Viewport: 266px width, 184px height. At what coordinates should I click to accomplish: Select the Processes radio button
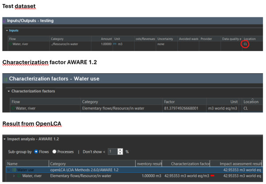[54, 152]
